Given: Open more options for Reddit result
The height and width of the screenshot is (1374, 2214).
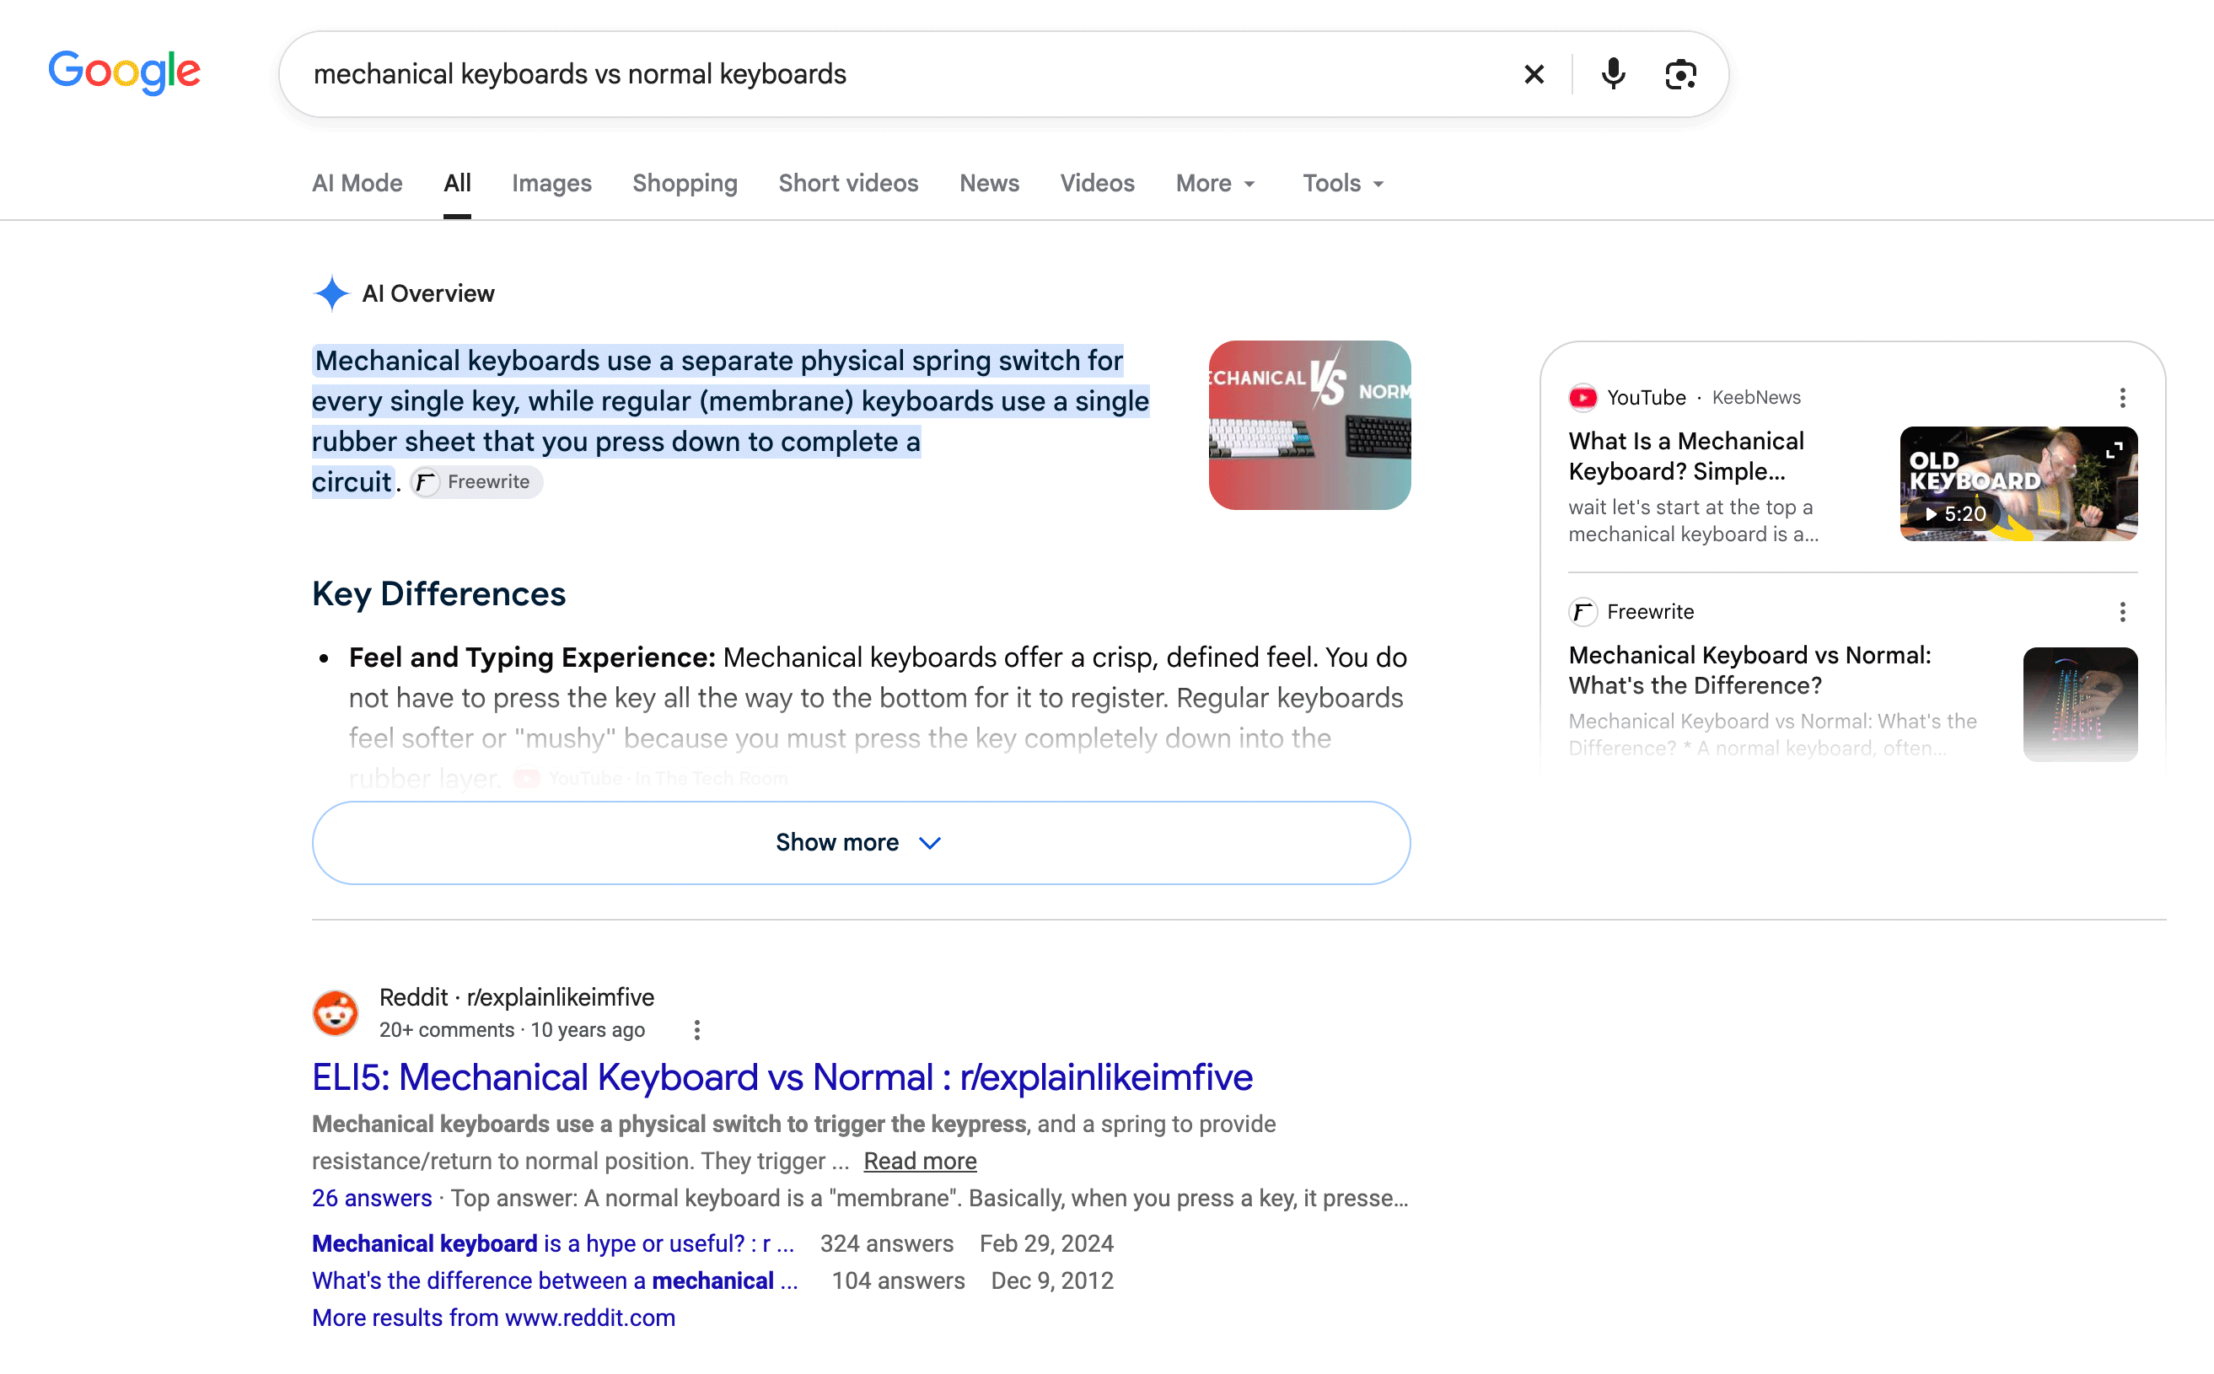Looking at the screenshot, I should (x=697, y=1029).
